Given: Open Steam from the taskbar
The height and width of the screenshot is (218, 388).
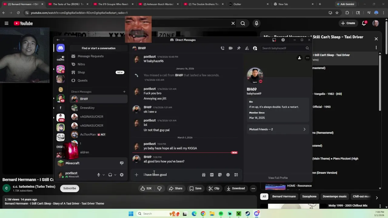Looking at the screenshot, I should [x=248, y=214].
